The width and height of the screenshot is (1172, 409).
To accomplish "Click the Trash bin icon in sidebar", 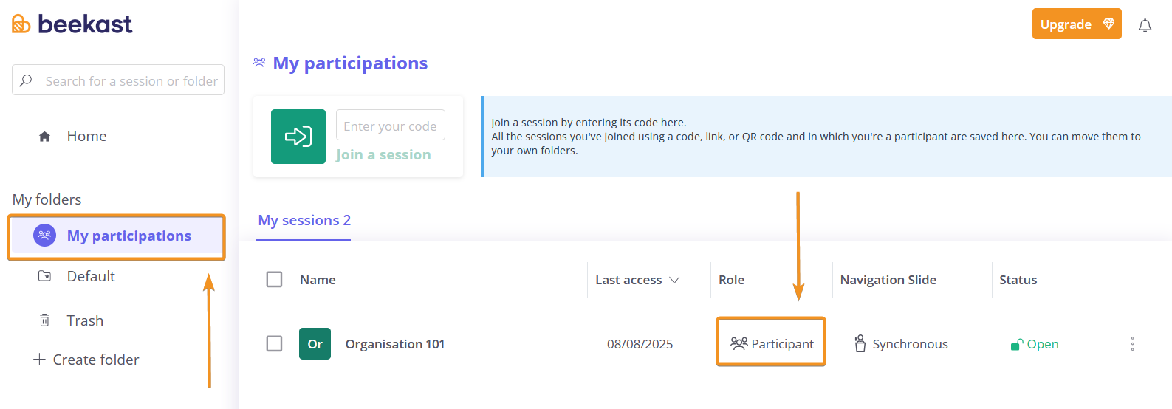I will (x=44, y=320).
